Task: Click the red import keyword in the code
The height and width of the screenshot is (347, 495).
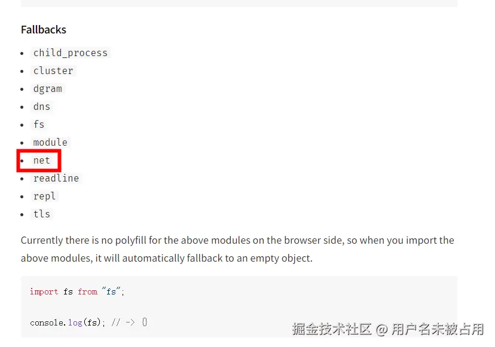Action: click(x=44, y=291)
